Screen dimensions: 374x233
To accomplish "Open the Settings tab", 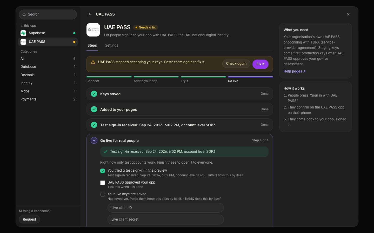I will (112, 45).
